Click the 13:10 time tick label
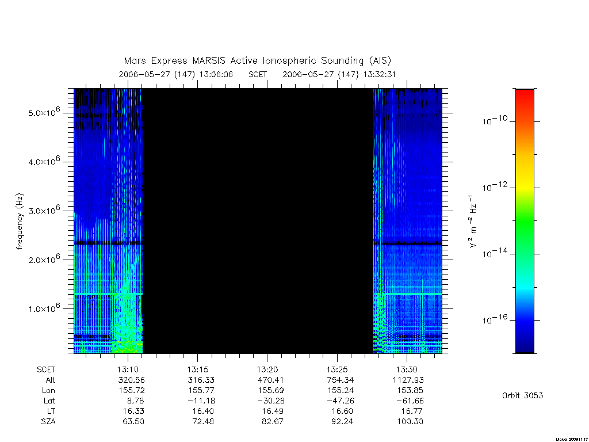Viewport: 589px width, 442px height. coord(128,369)
